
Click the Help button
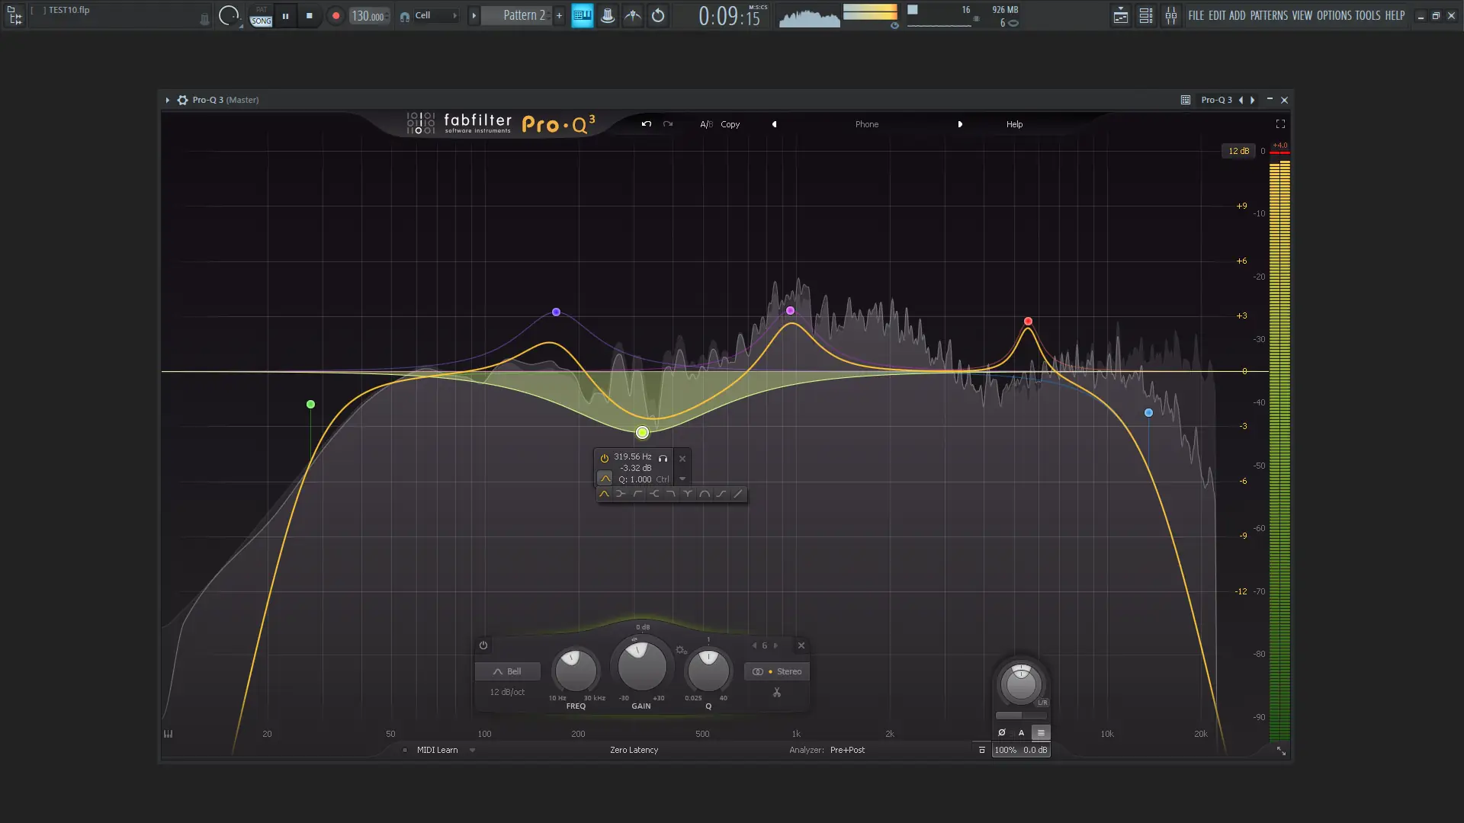click(x=1014, y=124)
